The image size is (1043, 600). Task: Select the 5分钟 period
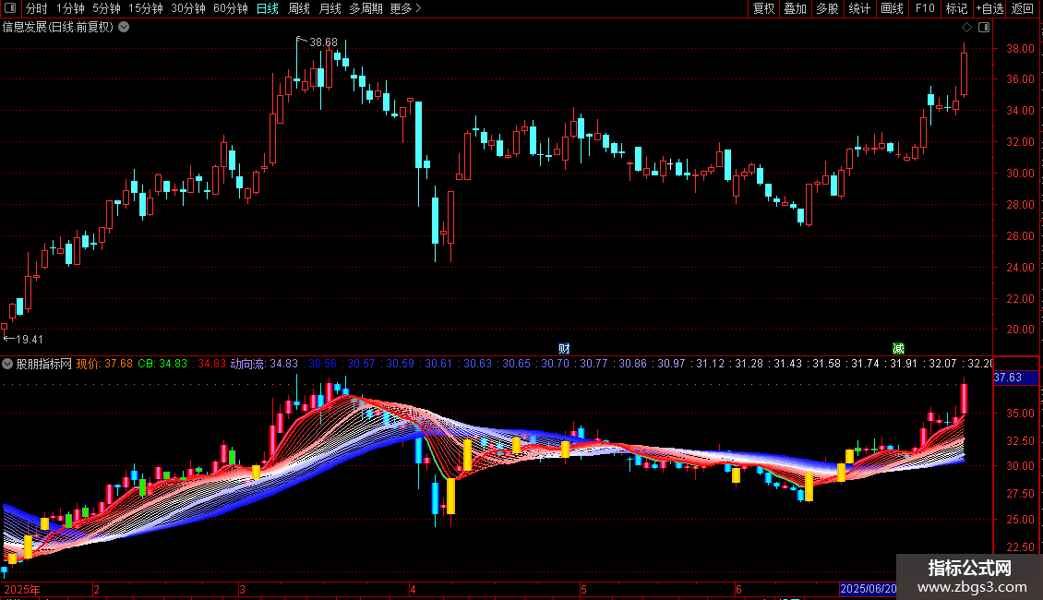106,8
